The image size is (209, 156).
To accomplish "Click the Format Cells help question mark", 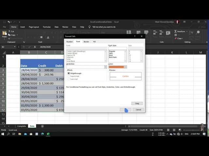I will [135, 36].
